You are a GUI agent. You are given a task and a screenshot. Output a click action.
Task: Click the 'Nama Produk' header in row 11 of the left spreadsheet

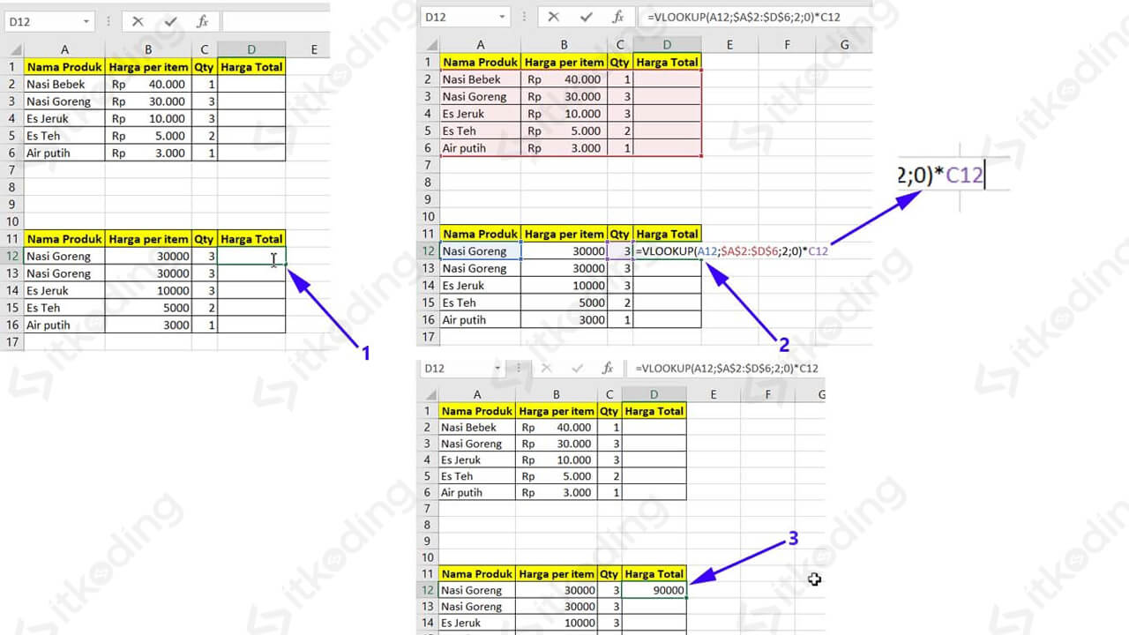(64, 239)
